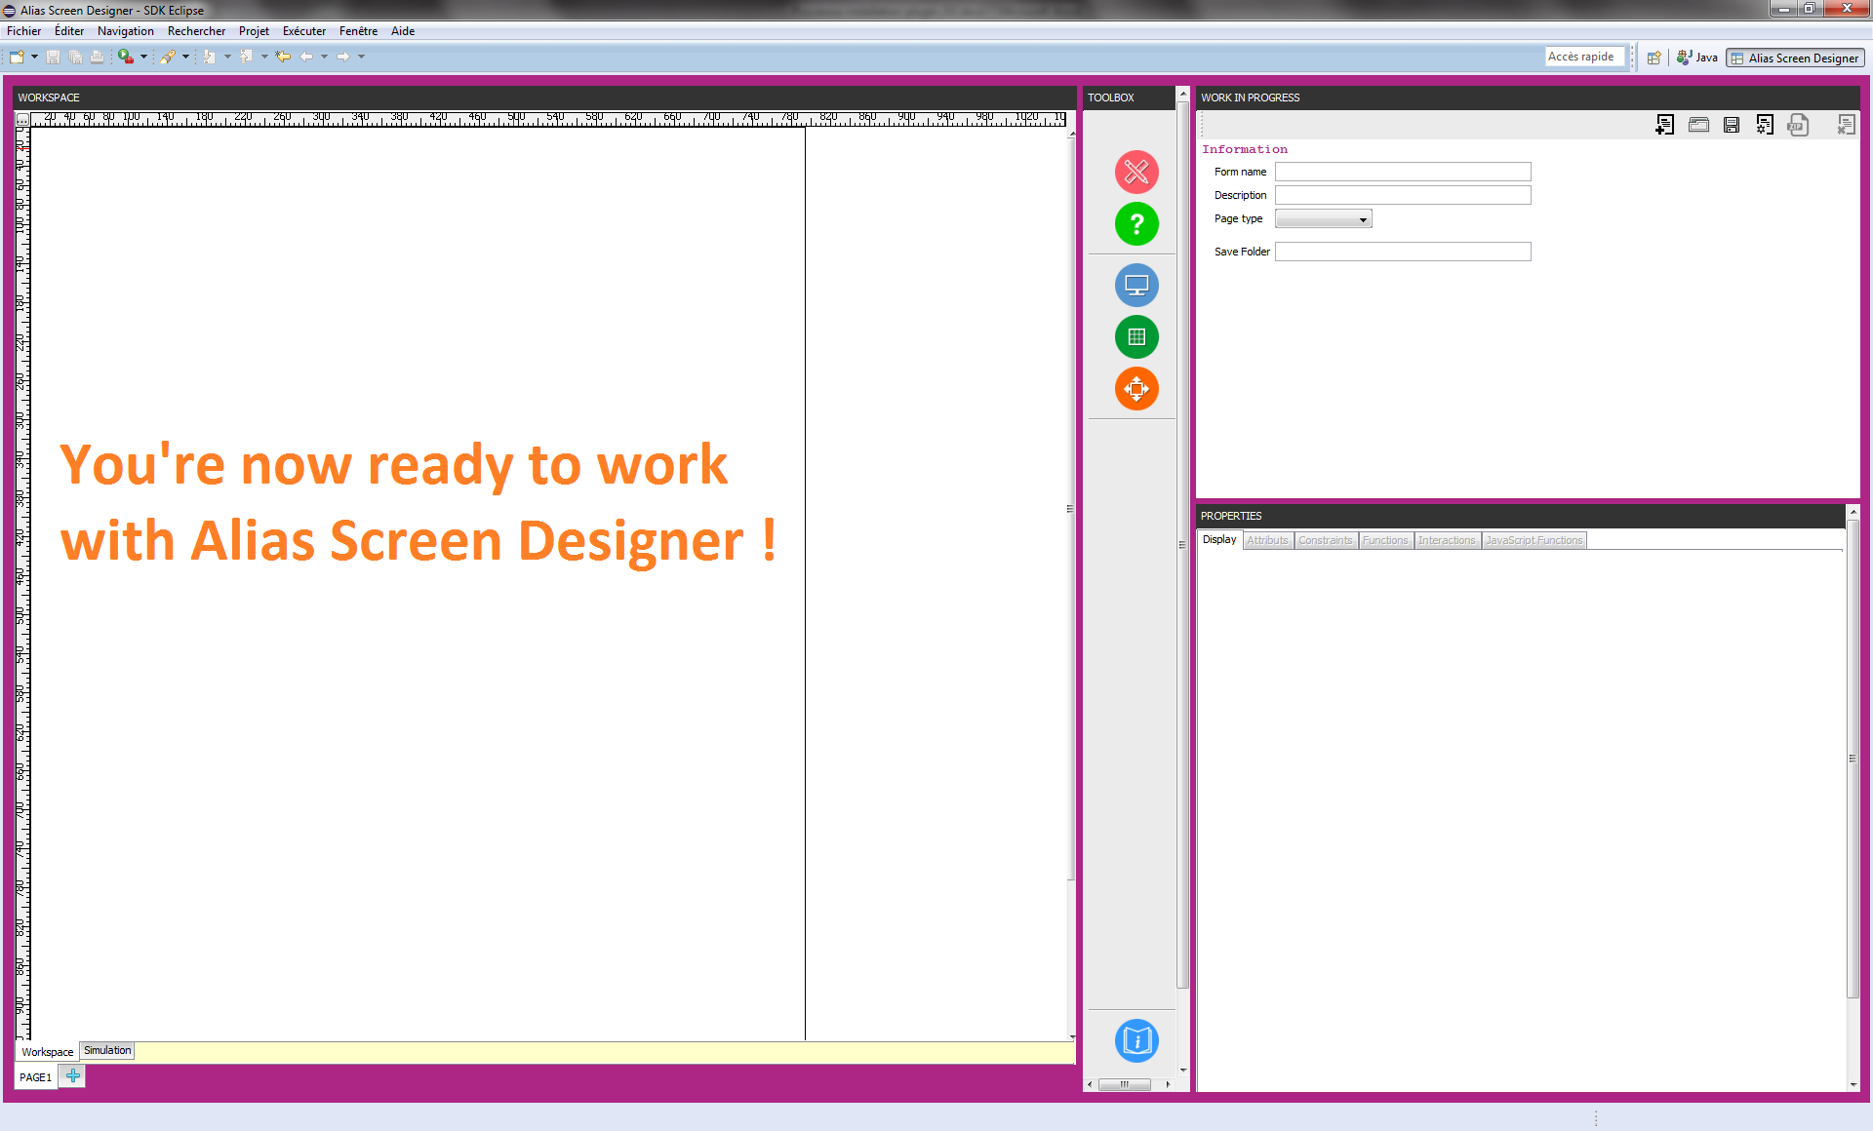Click the Print icon in main toolbar
The image size is (1873, 1131).
coord(97,57)
